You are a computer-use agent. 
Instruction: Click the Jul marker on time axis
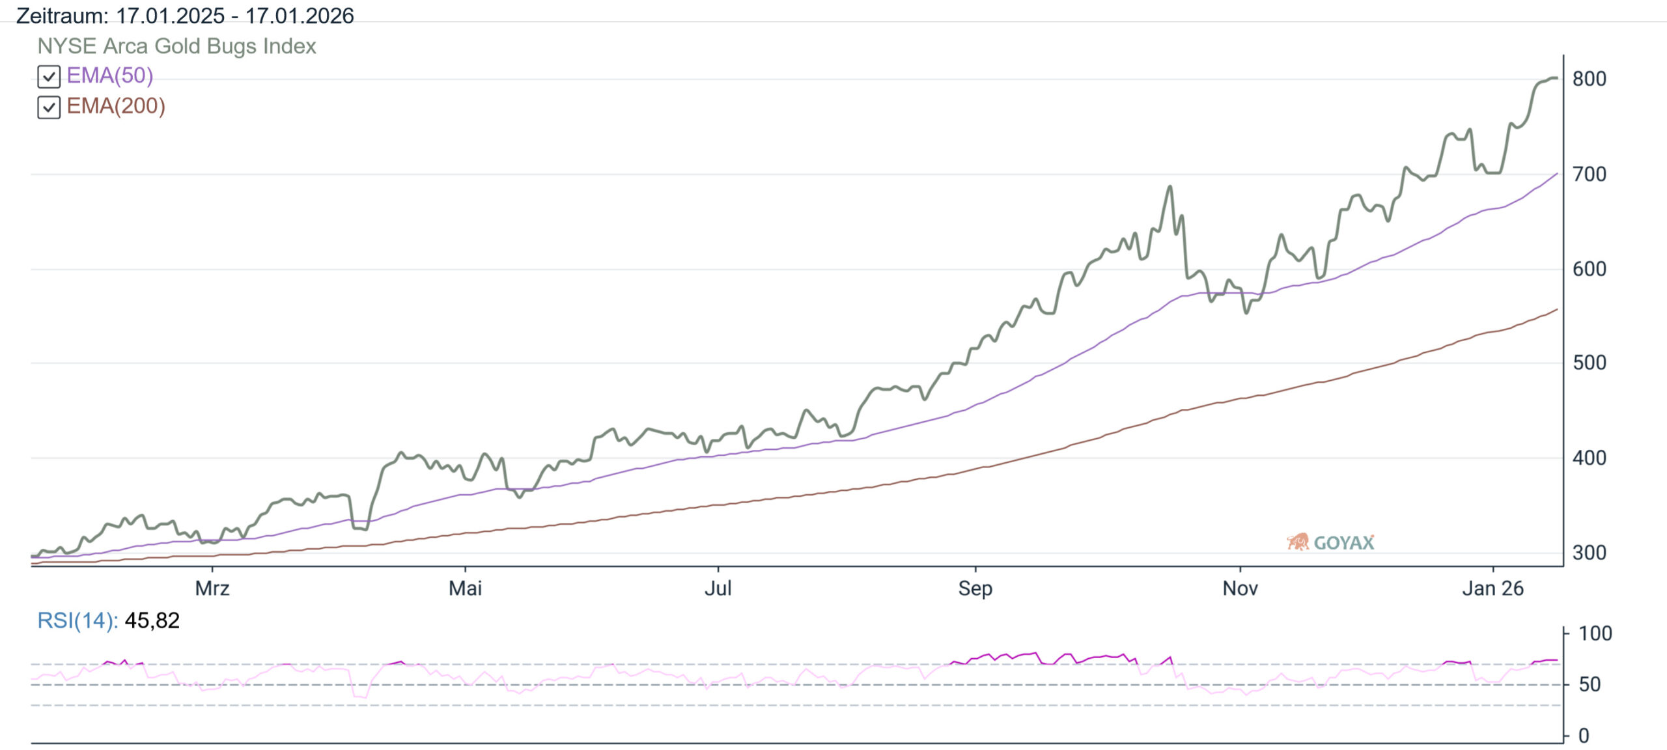pos(718,589)
